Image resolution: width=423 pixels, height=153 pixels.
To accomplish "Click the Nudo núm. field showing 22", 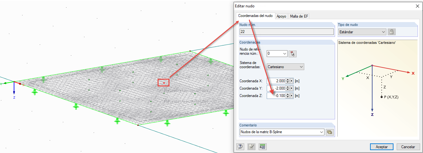I will coord(287,32).
